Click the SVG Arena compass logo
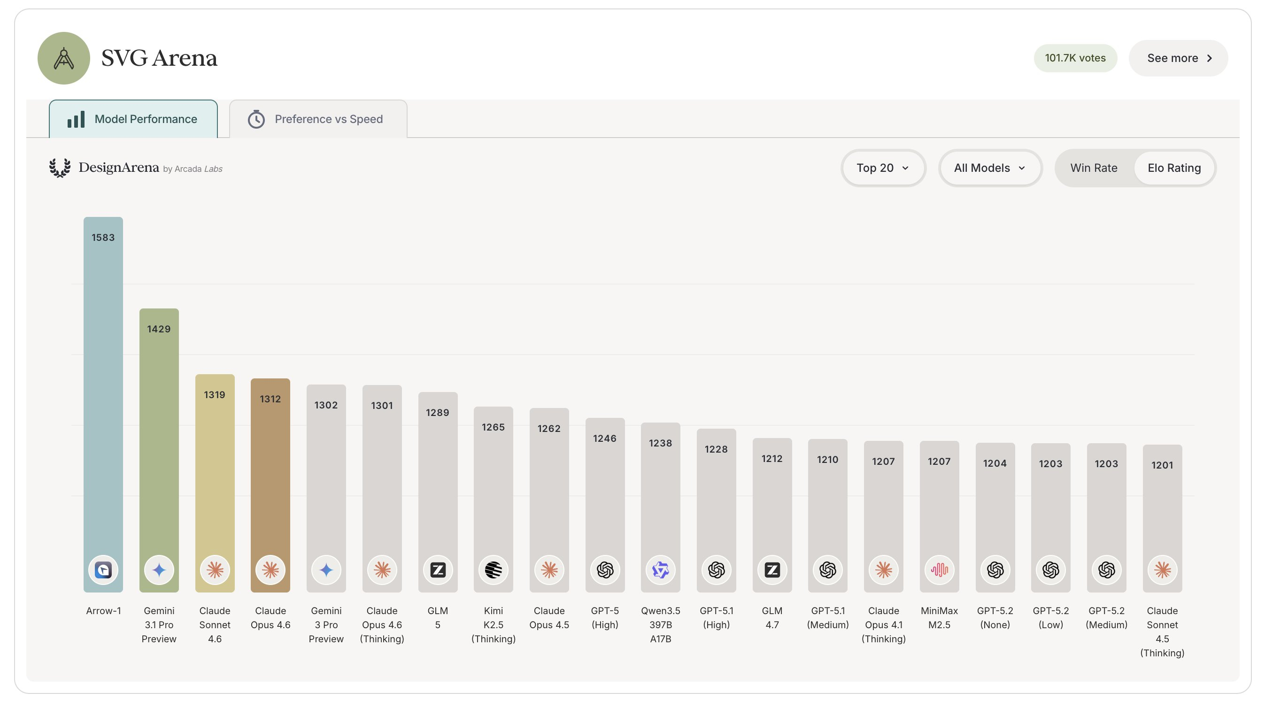 click(64, 58)
